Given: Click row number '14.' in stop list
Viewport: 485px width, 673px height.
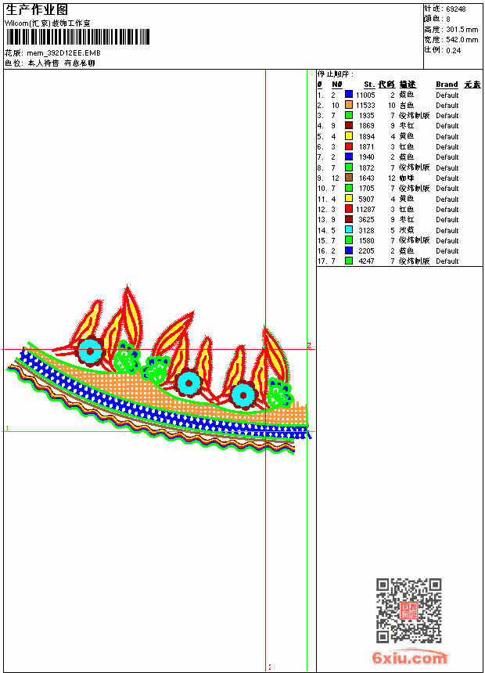Looking at the screenshot, I should point(322,231).
